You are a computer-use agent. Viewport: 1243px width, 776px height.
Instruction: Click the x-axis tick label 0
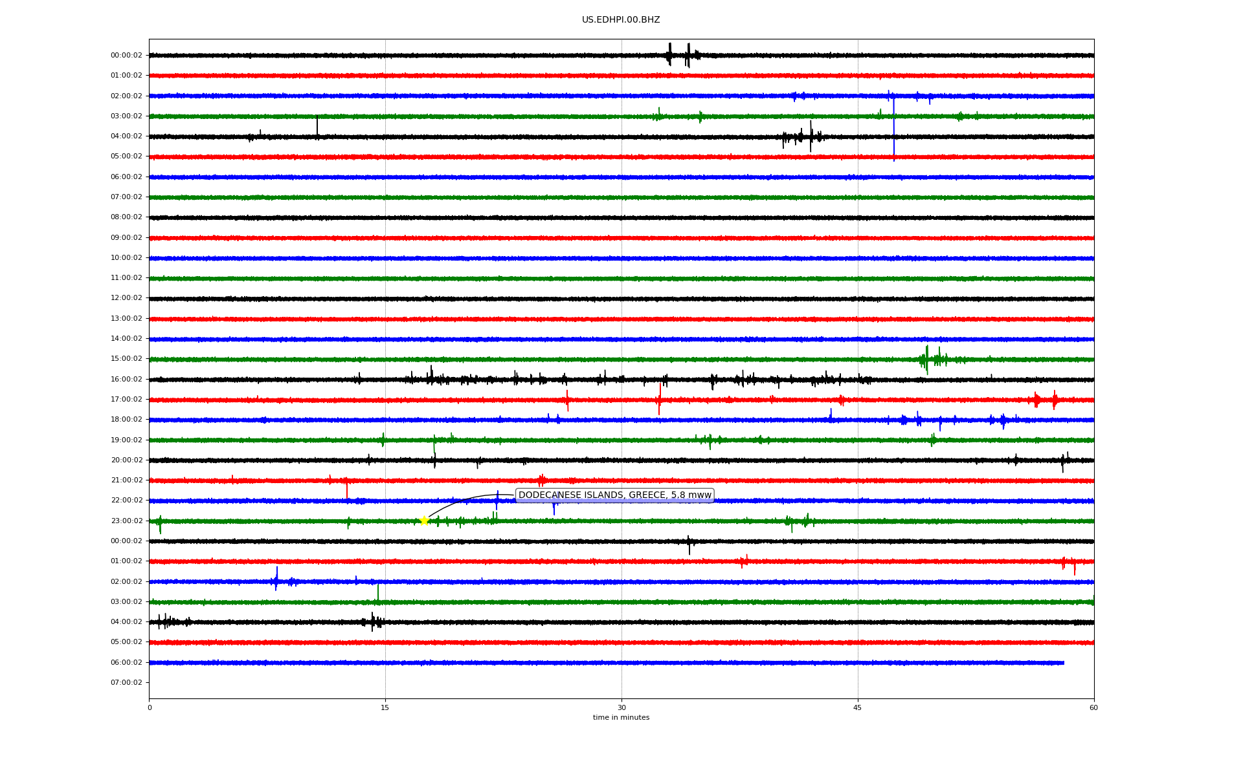[x=150, y=707]
